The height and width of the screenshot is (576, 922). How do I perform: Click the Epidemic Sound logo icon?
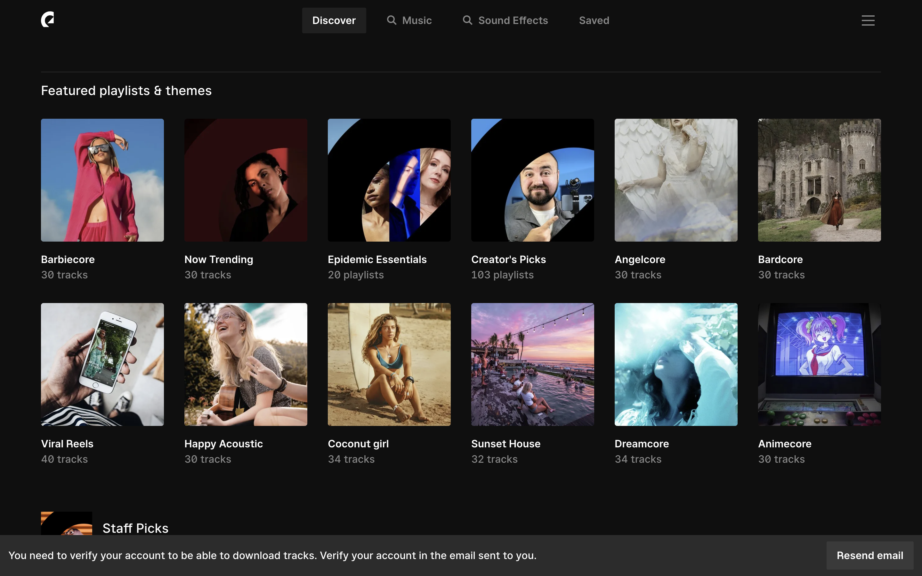[x=48, y=19]
